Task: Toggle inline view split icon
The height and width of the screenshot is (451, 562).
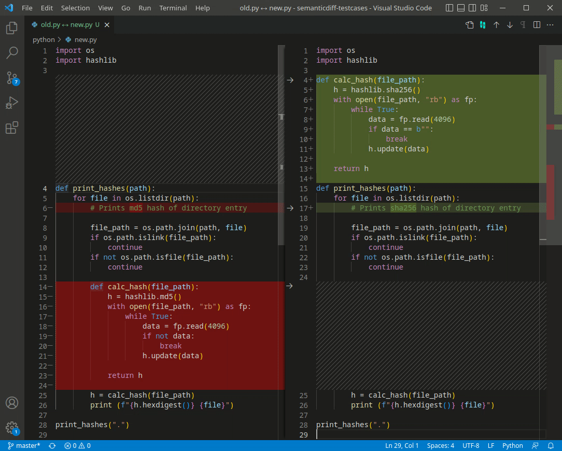Action: (x=537, y=25)
